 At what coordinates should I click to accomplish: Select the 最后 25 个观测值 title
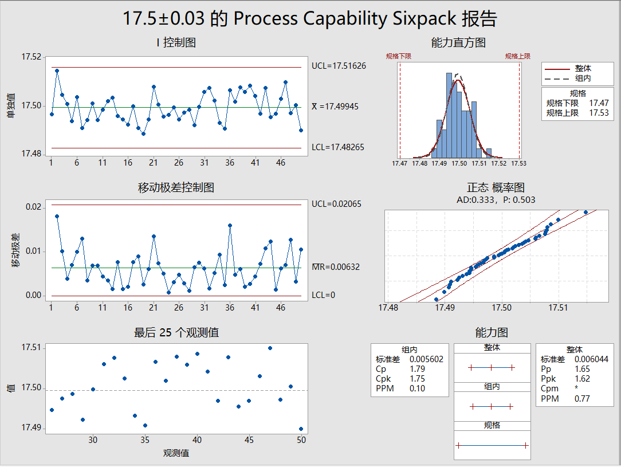[x=176, y=332]
